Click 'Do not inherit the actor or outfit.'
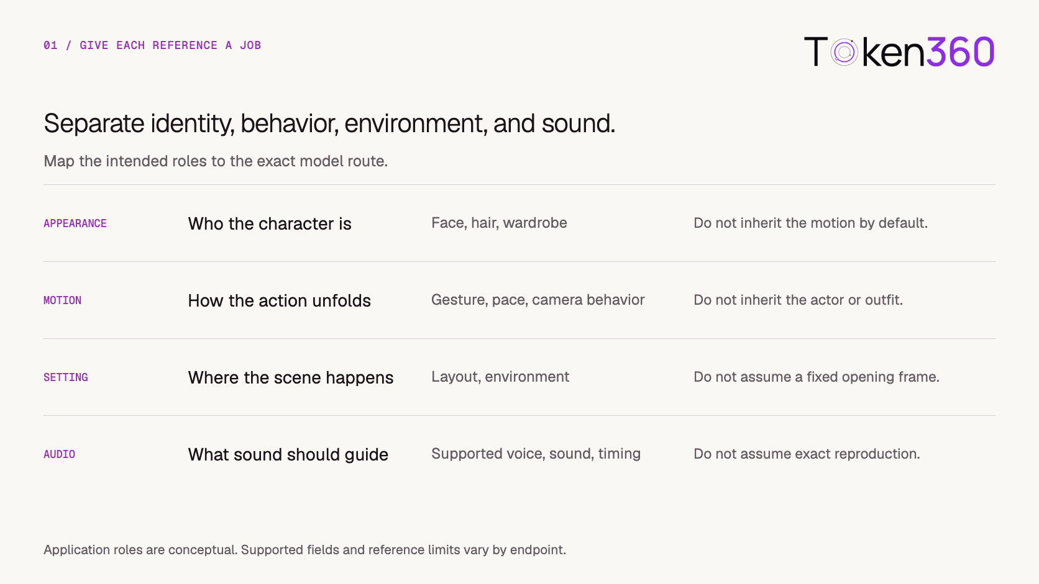1039x584 pixels. (x=798, y=300)
